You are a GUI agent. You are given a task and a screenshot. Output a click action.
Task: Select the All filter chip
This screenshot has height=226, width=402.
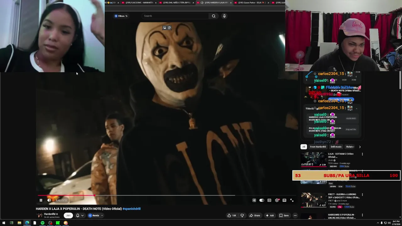(x=303, y=147)
